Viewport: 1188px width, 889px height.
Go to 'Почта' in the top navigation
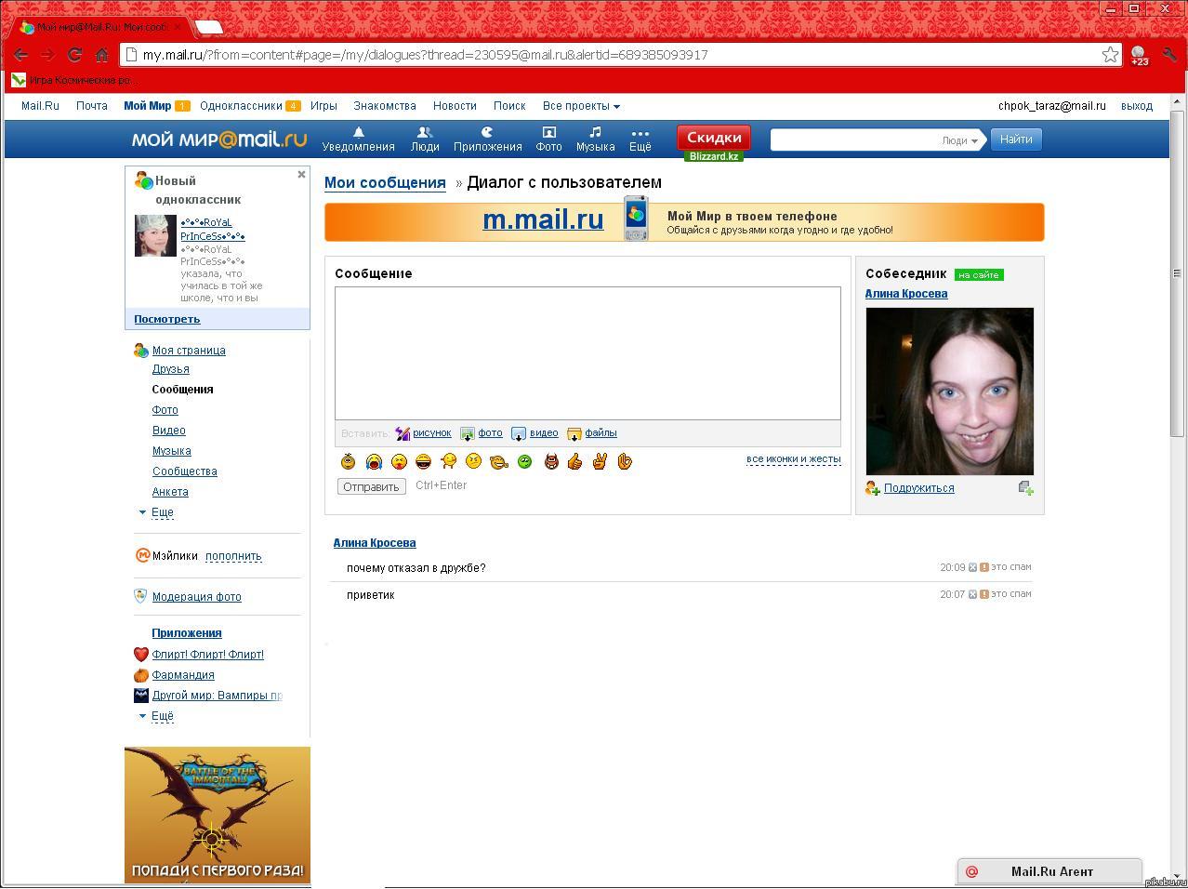point(91,106)
